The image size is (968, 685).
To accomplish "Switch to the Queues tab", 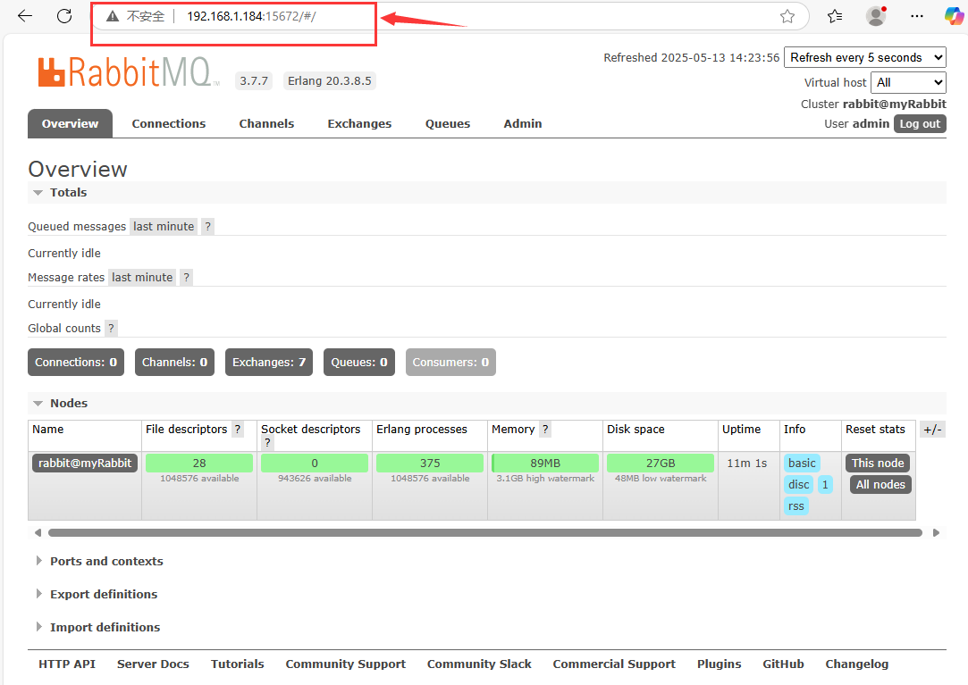I will coord(448,123).
